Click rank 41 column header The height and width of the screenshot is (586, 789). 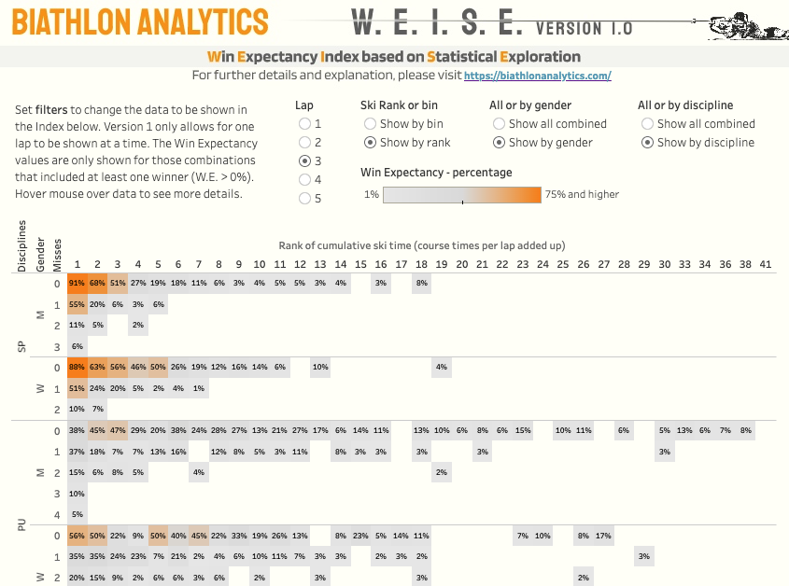(x=765, y=265)
